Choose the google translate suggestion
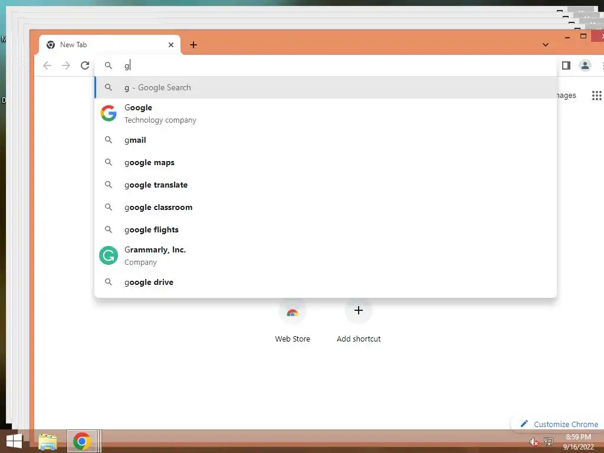The width and height of the screenshot is (604, 453). [x=326, y=185]
